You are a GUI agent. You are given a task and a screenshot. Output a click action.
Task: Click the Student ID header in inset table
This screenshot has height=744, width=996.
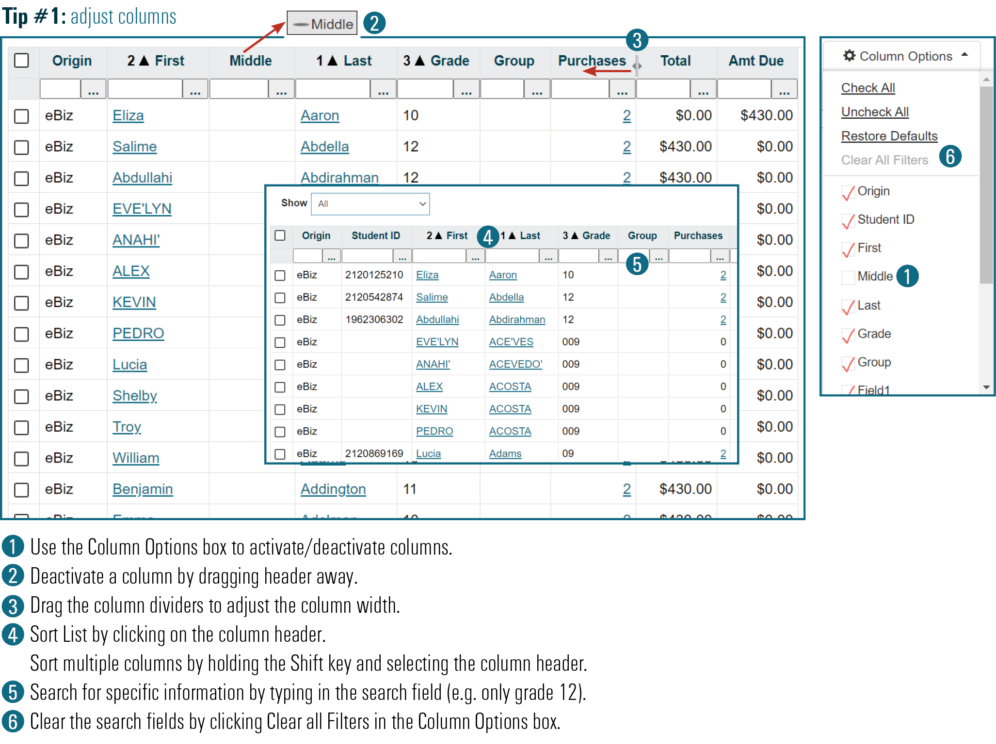(376, 235)
